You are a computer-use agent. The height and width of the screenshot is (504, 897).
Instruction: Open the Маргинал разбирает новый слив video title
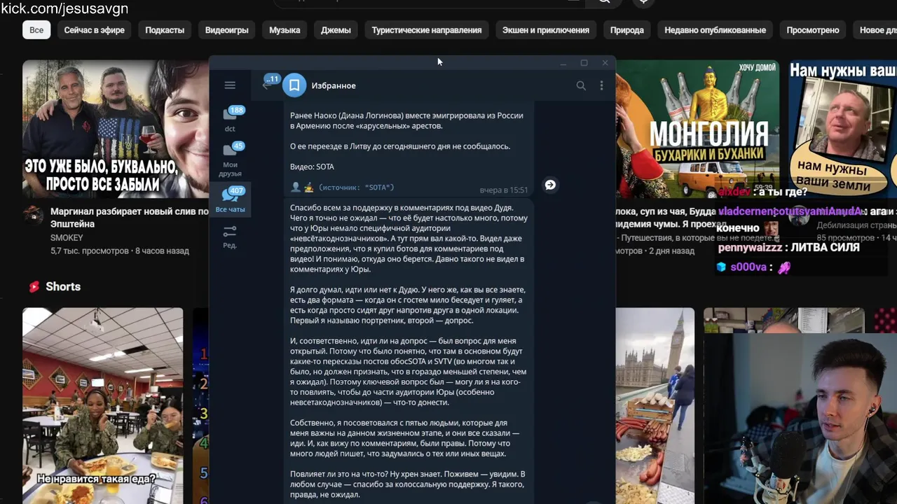(130, 218)
